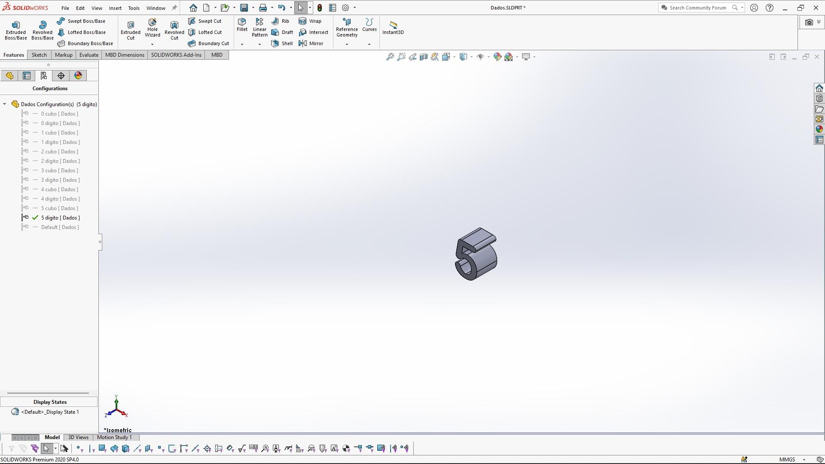Click the Rebuild traffic light icon

[x=320, y=8]
